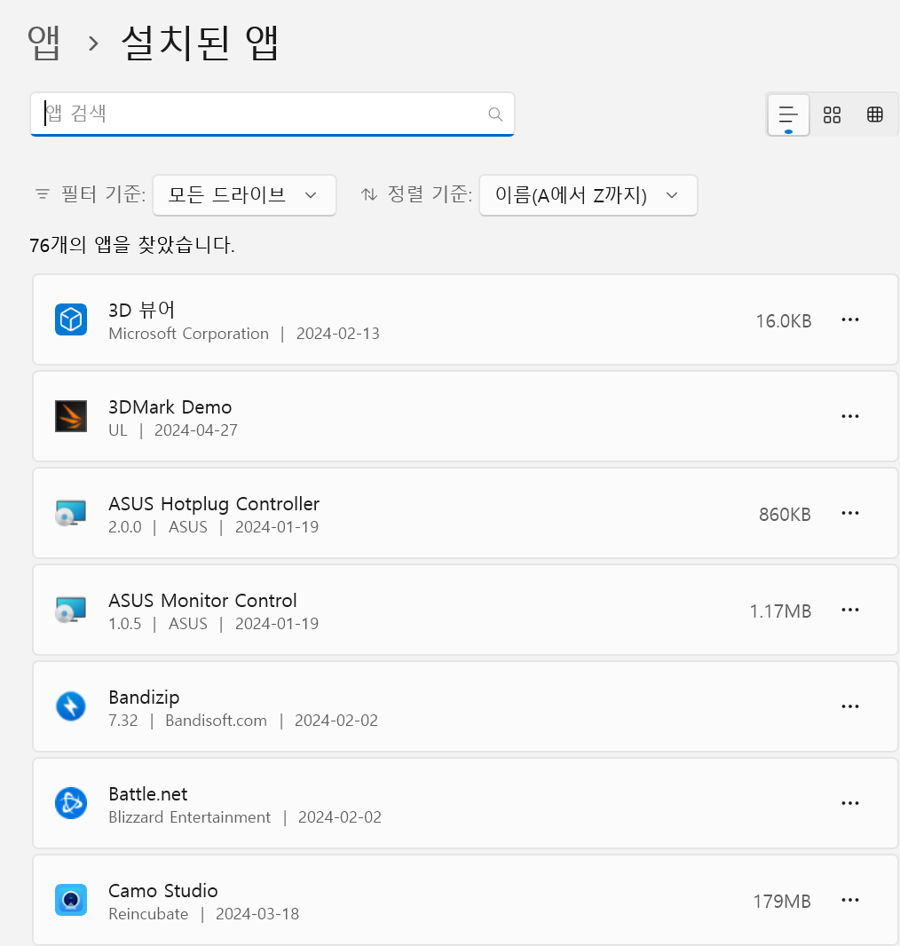Switch to table view layout
Image resolution: width=900 pixels, height=946 pixels.
pyautogui.click(x=874, y=114)
